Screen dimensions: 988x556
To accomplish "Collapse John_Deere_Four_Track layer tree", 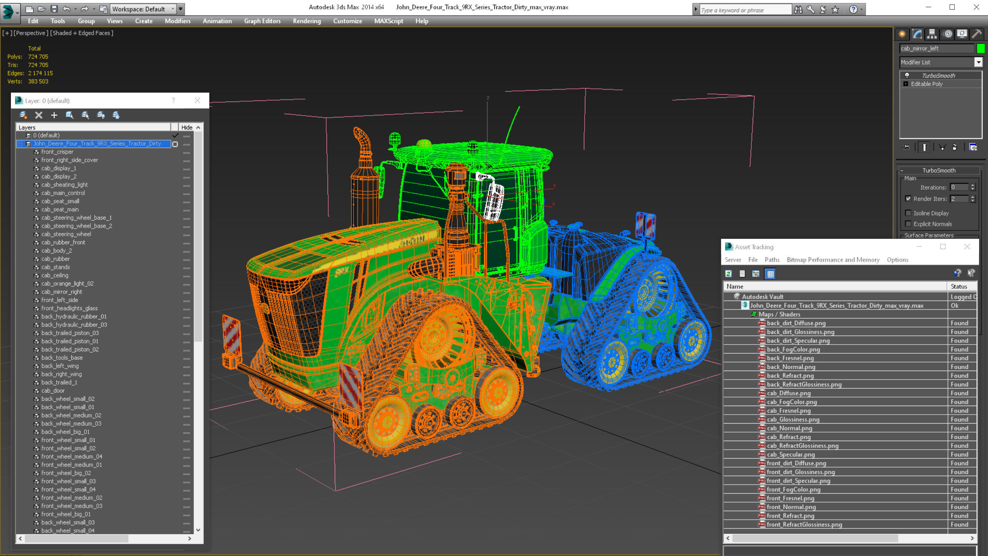I will 20,143.
